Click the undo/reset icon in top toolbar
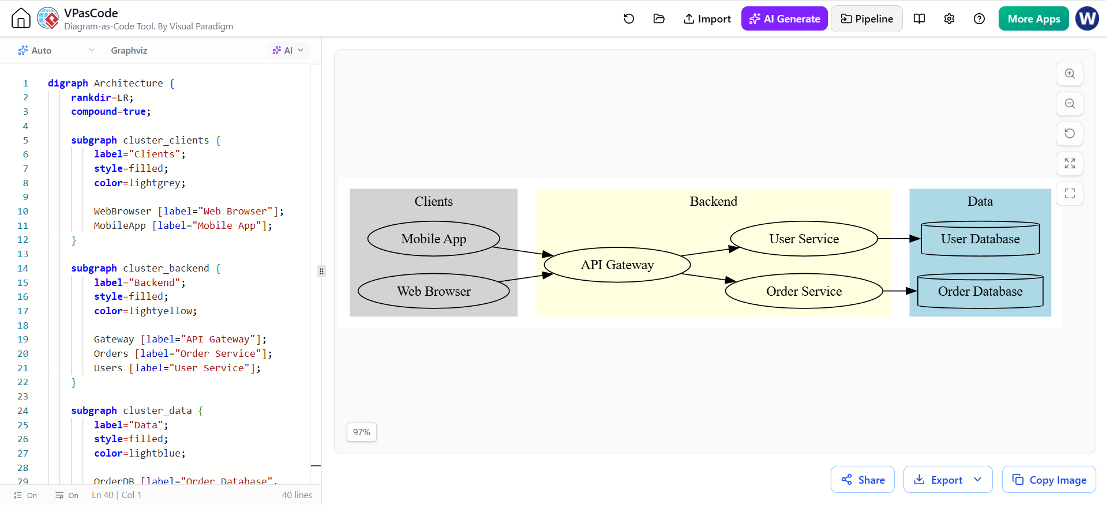Screen dimensions: 1106x505 (x=629, y=19)
